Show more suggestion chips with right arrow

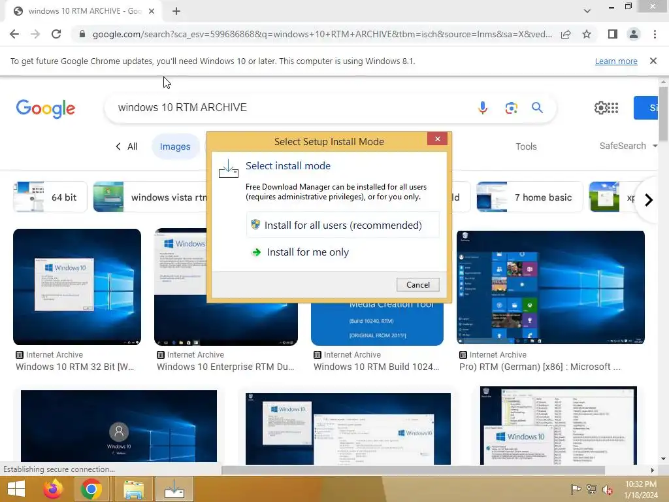649,200
